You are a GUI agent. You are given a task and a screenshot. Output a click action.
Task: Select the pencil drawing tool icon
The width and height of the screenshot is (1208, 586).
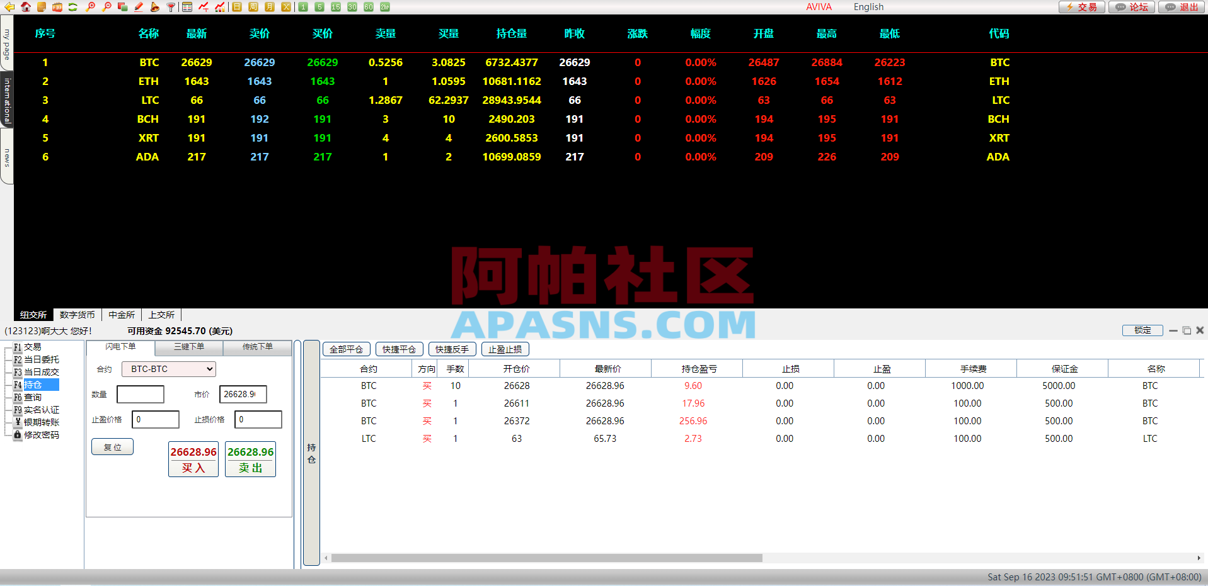click(138, 7)
